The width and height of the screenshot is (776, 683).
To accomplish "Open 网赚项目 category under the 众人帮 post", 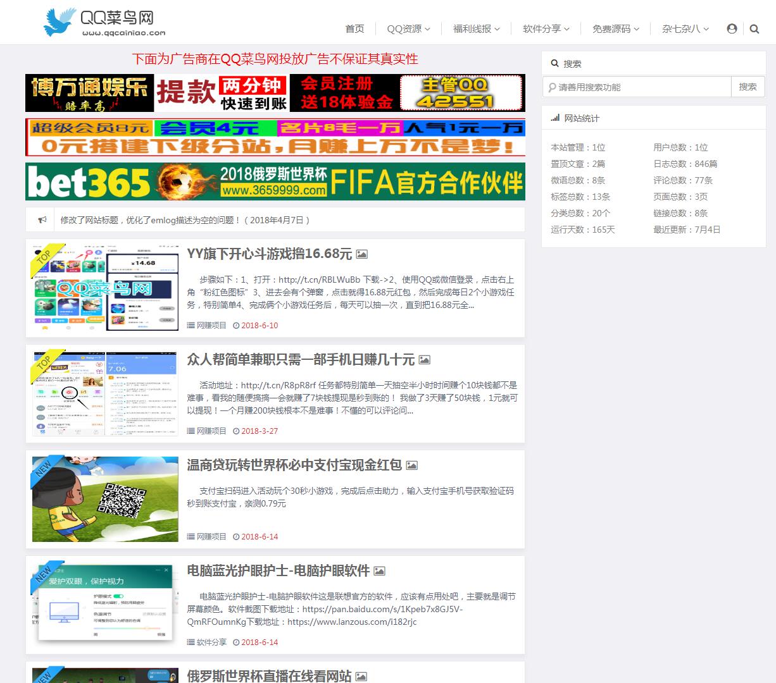I will pyautogui.click(x=211, y=431).
